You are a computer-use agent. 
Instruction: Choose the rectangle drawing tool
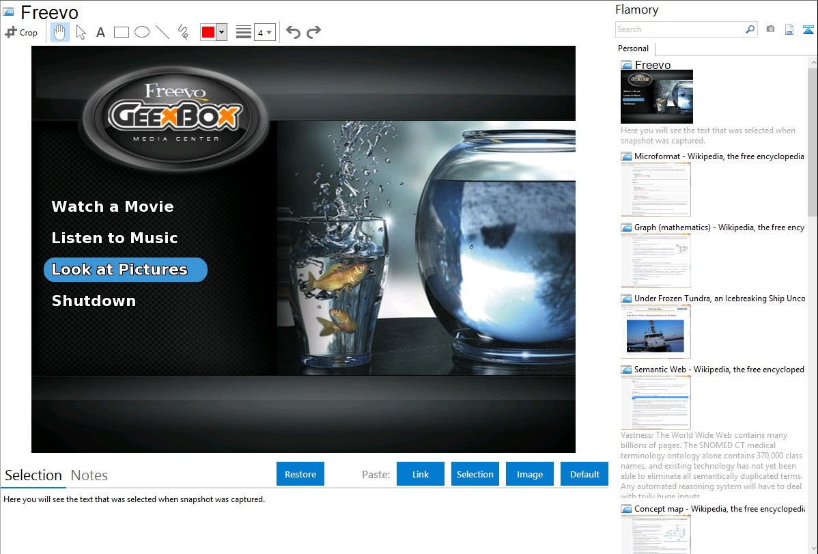tap(121, 32)
